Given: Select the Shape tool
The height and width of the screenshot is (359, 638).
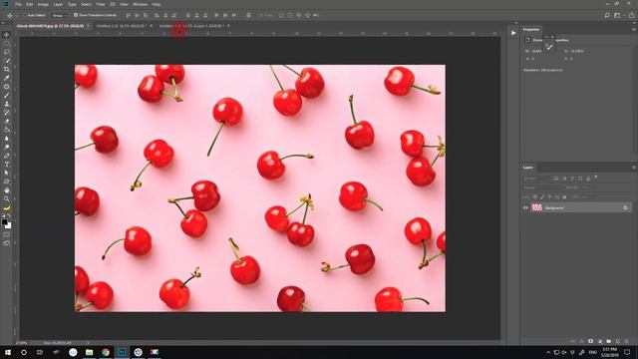Looking at the screenshot, I should pyautogui.click(x=7, y=181).
